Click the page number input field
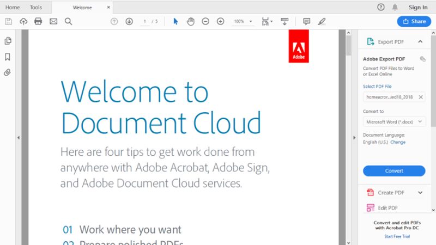The height and width of the screenshot is (245, 436). (x=144, y=21)
